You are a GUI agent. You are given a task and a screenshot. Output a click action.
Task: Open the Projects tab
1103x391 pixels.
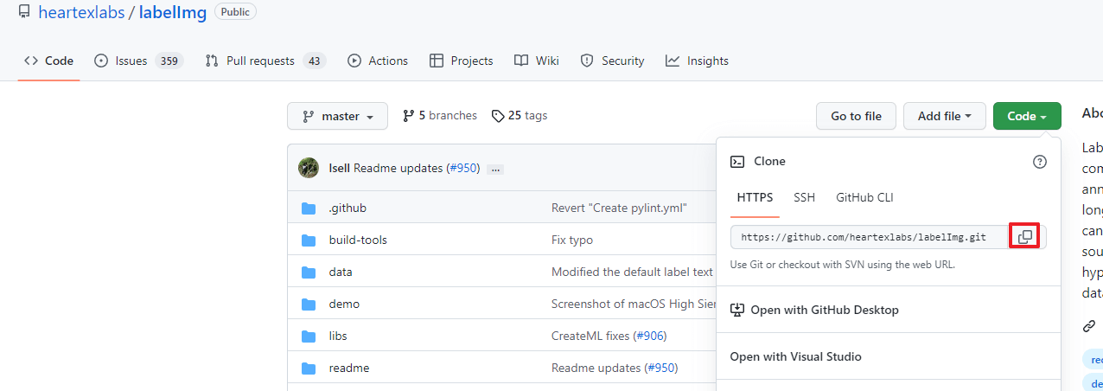461,61
